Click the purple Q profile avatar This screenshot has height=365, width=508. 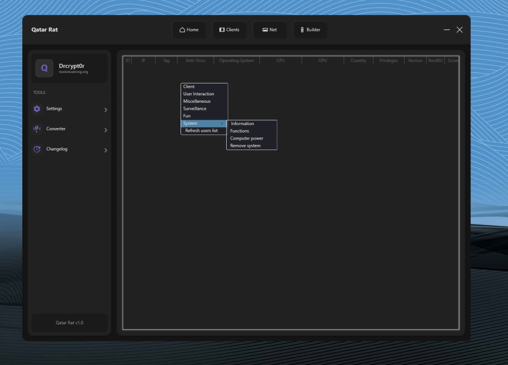tap(44, 69)
